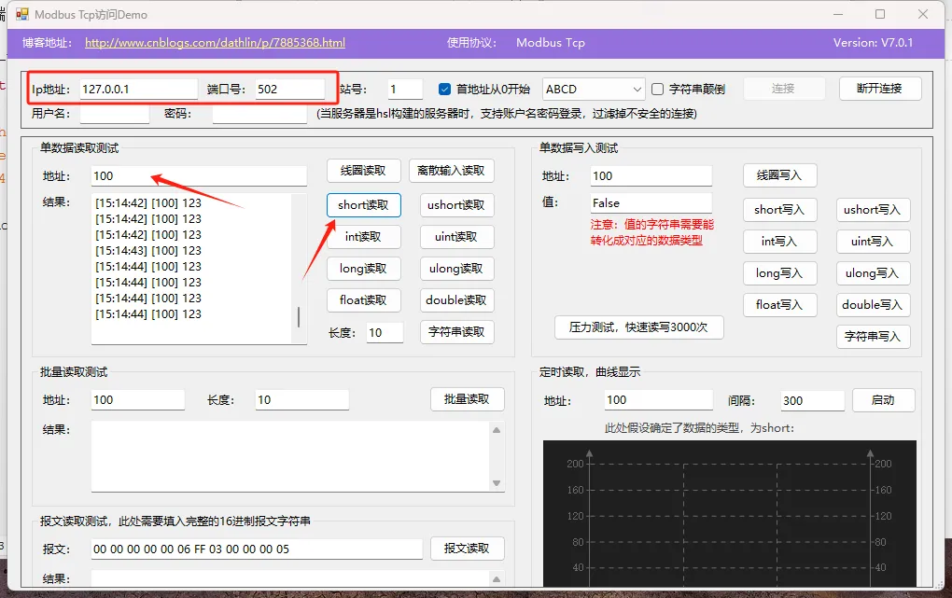
Task: Click the 字符串读取 button
Action: pos(456,332)
